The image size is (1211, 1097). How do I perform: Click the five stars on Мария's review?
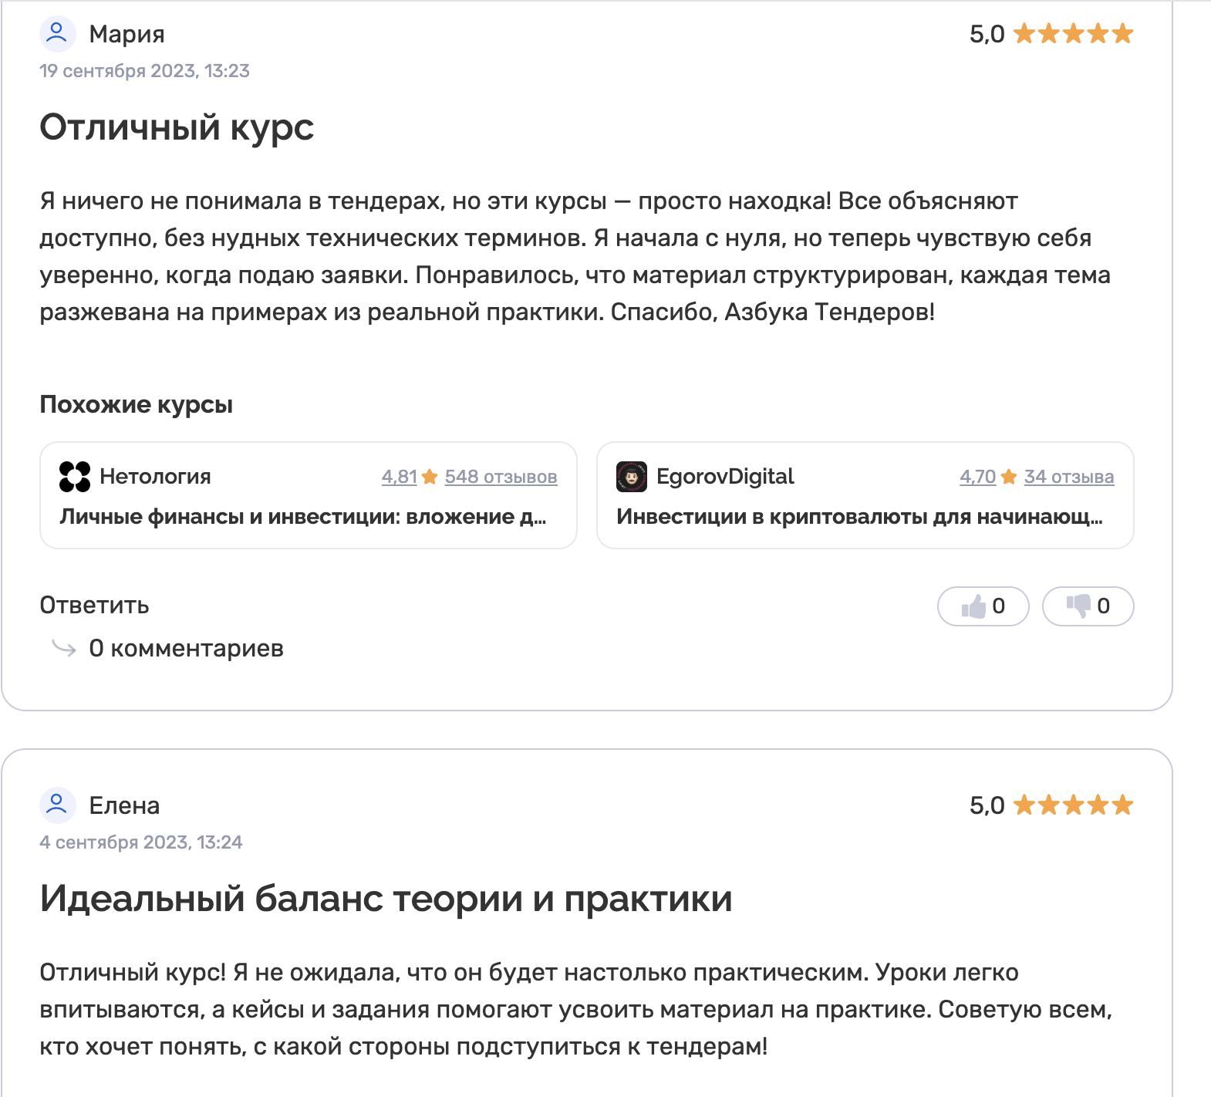pos(1073,34)
